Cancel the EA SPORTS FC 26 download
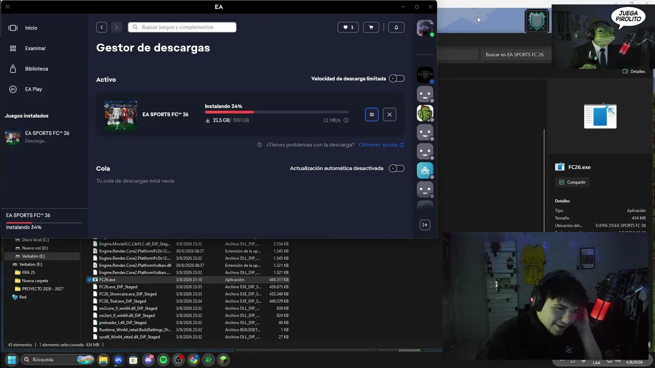 pyautogui.click(x=389, y=114)
